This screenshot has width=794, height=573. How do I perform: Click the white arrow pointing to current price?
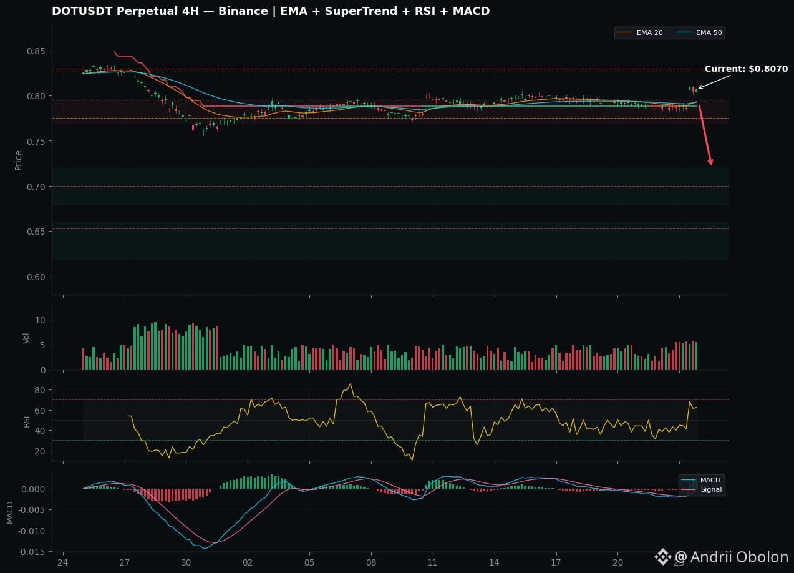[x=714, y=82]
